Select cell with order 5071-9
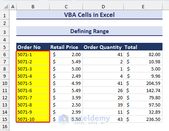 pyautogui.click(x=33, y=112)
